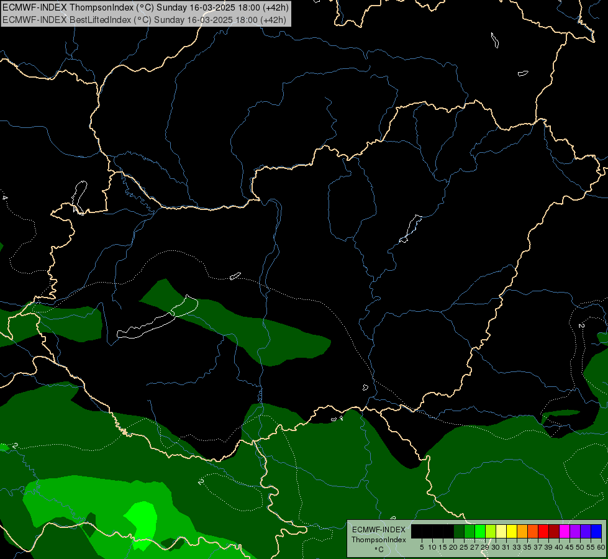608x559 pixels.
Task: Click the ECMWF-INDEX ThompsonIndex title line
Action: (x=145, y=7)
